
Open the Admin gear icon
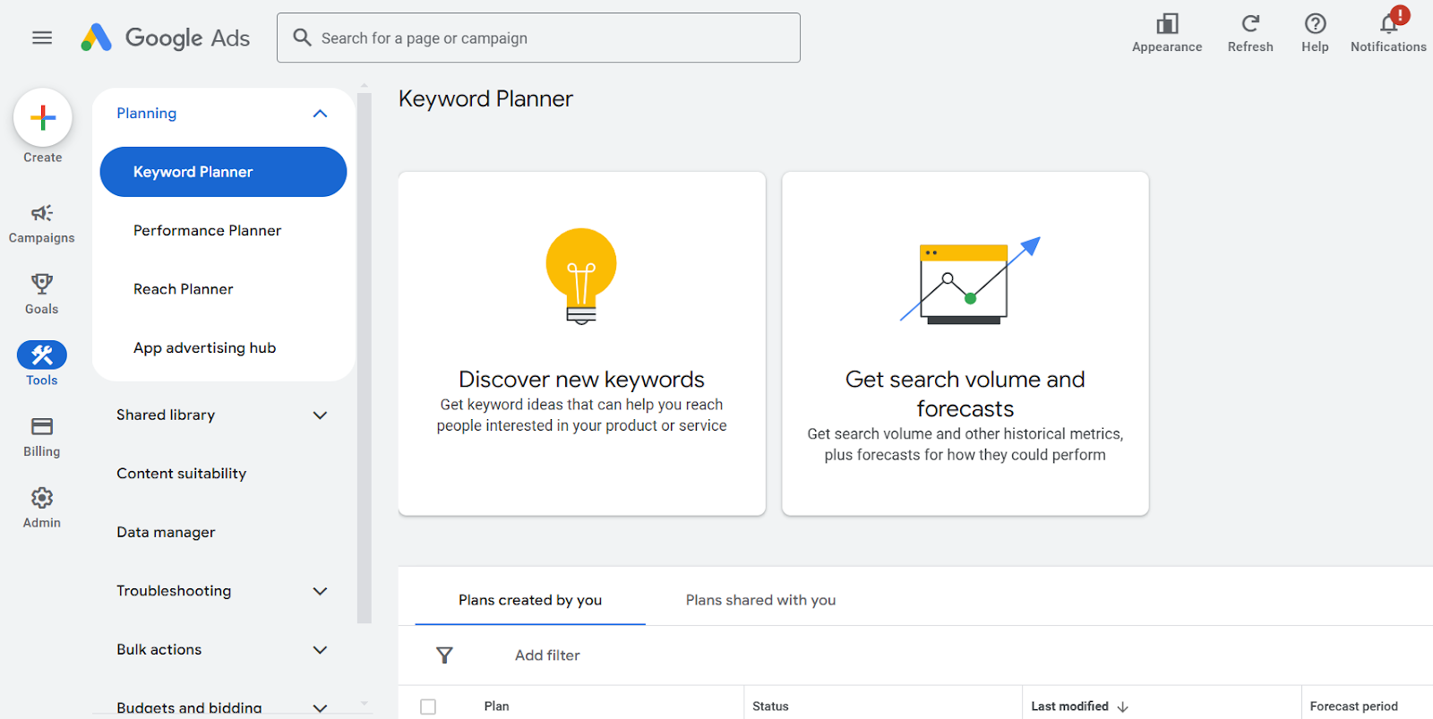coord(42,498)
